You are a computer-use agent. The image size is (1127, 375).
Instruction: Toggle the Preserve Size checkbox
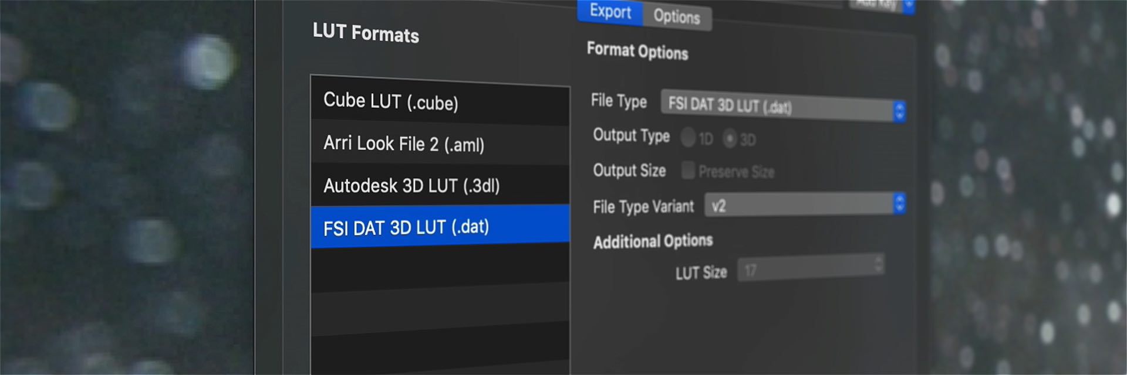point(688,171)
